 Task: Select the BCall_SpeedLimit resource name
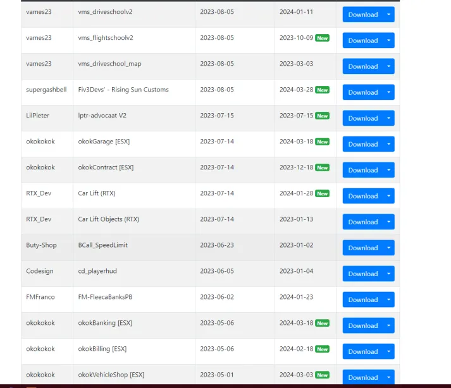(x=102, y=245)
